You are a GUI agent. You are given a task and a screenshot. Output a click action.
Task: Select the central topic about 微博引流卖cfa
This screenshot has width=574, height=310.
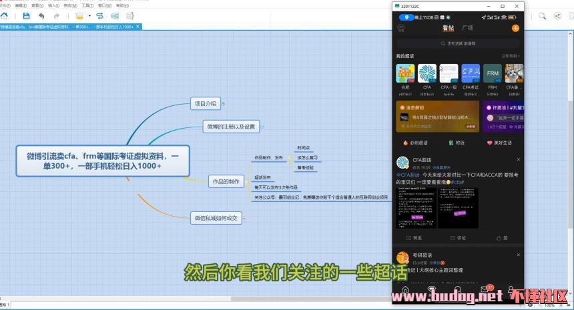click(103, 161)
